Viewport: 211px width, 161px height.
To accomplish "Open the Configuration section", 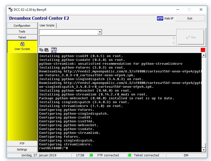I will 22,26.
